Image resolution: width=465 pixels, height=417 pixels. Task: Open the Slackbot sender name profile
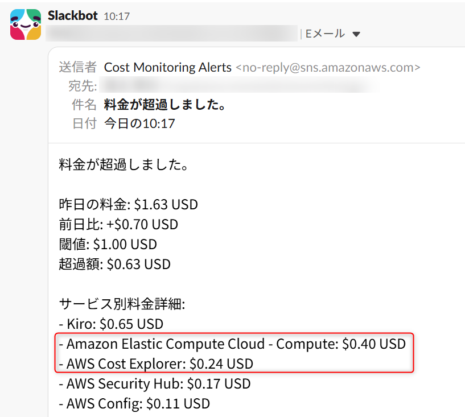[73, 15]
